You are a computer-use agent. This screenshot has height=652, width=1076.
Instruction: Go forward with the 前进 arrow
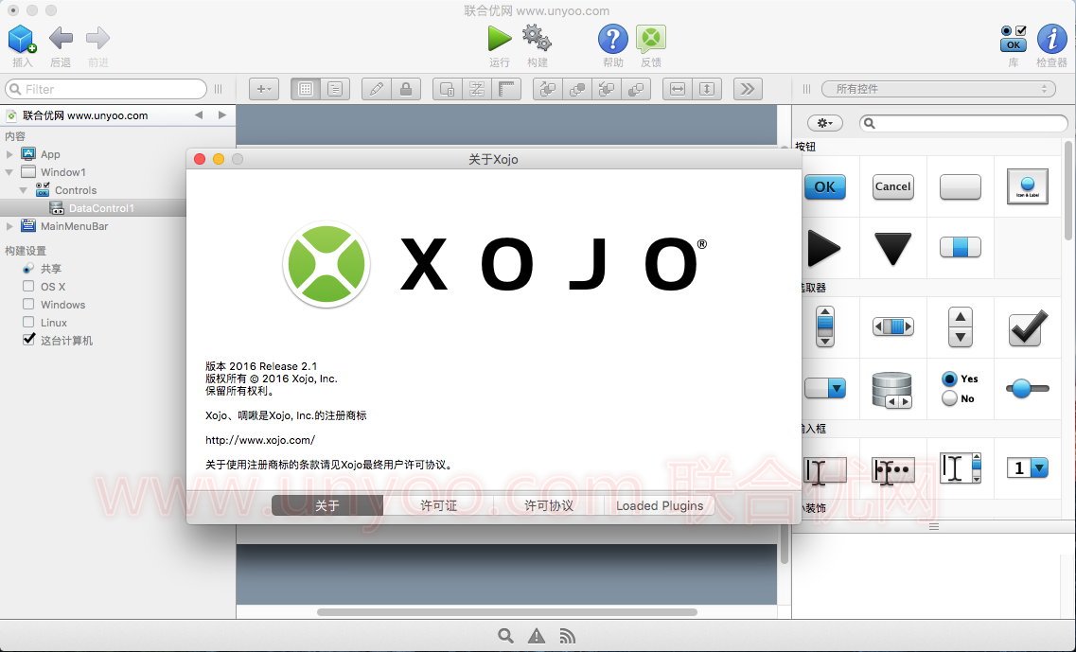(98, 38)
